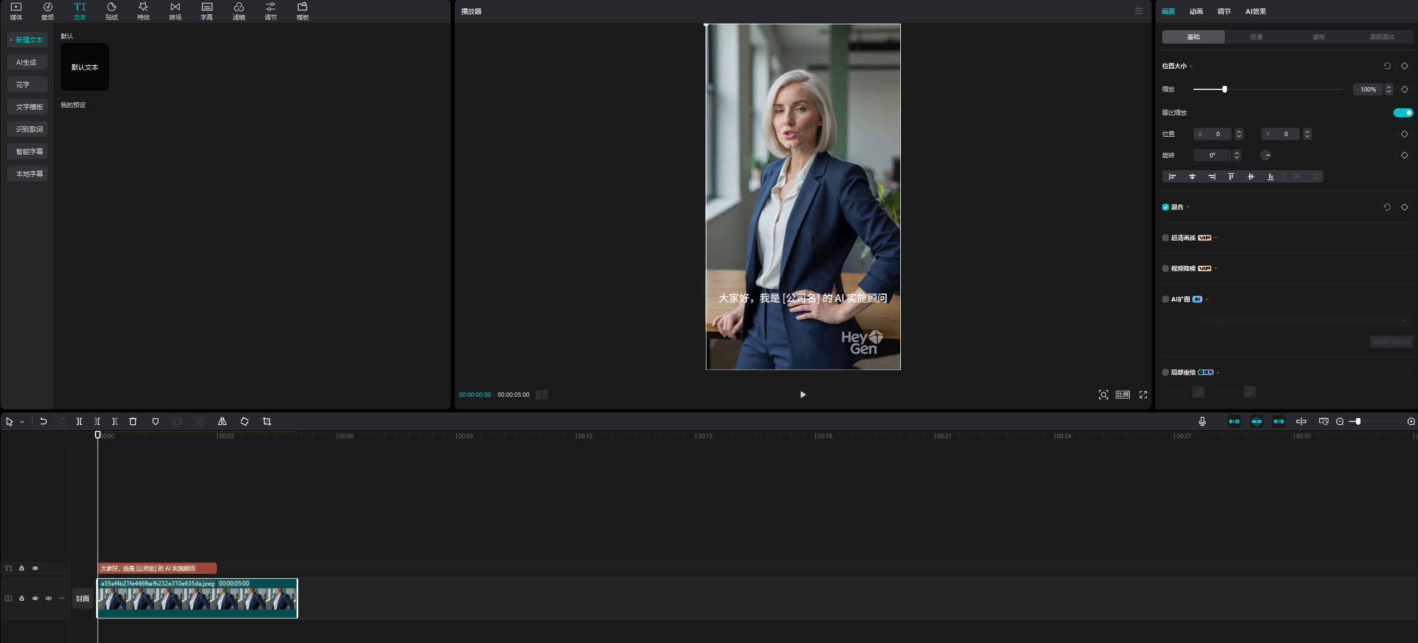Switch to the 抠像 cutout sub-tab
Viewport: 1418px width, 643px height.
tap(1256, 37)
